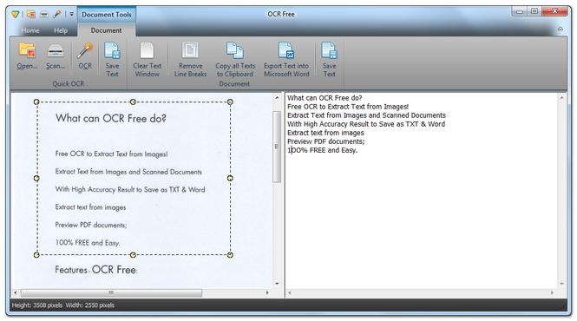Click the bottom-middle selection handle

pyautogui.click(x=134, y=255)
